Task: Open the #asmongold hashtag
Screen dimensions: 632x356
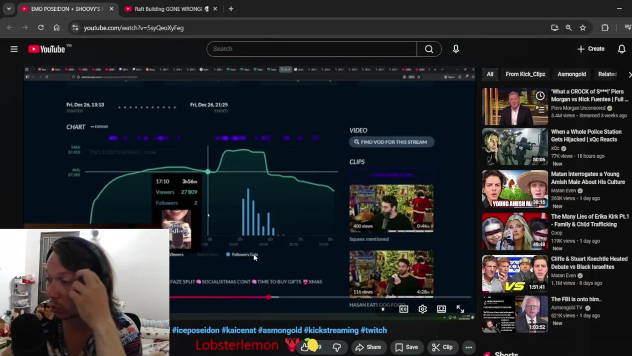Action: (x=279, y=330)
